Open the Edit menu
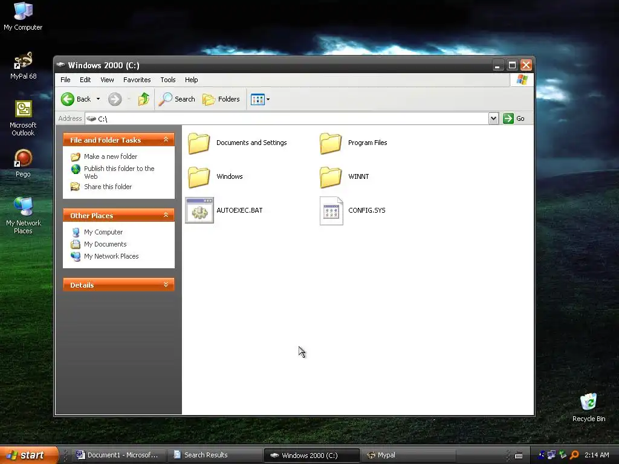 pos(85,80)
